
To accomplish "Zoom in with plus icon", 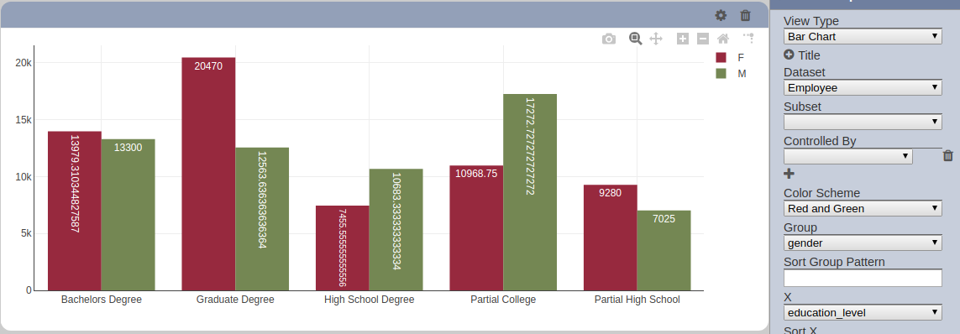I will click(x=683, y=39).
